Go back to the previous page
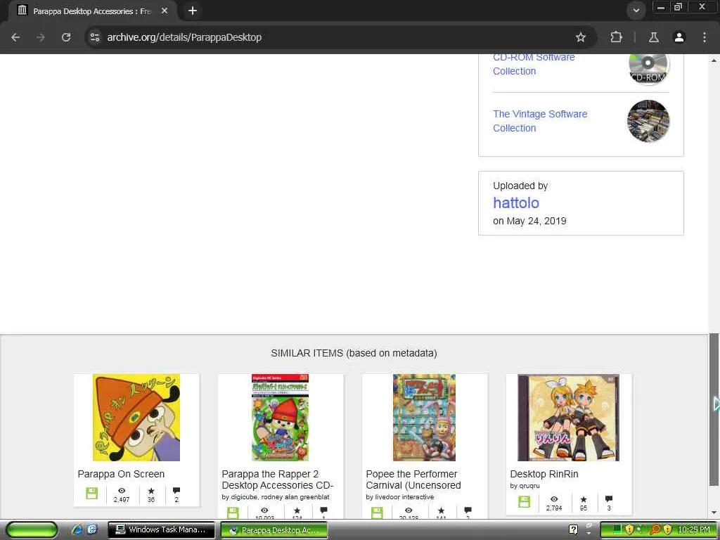Screen dimensions: 720x540 coord(15,37)
